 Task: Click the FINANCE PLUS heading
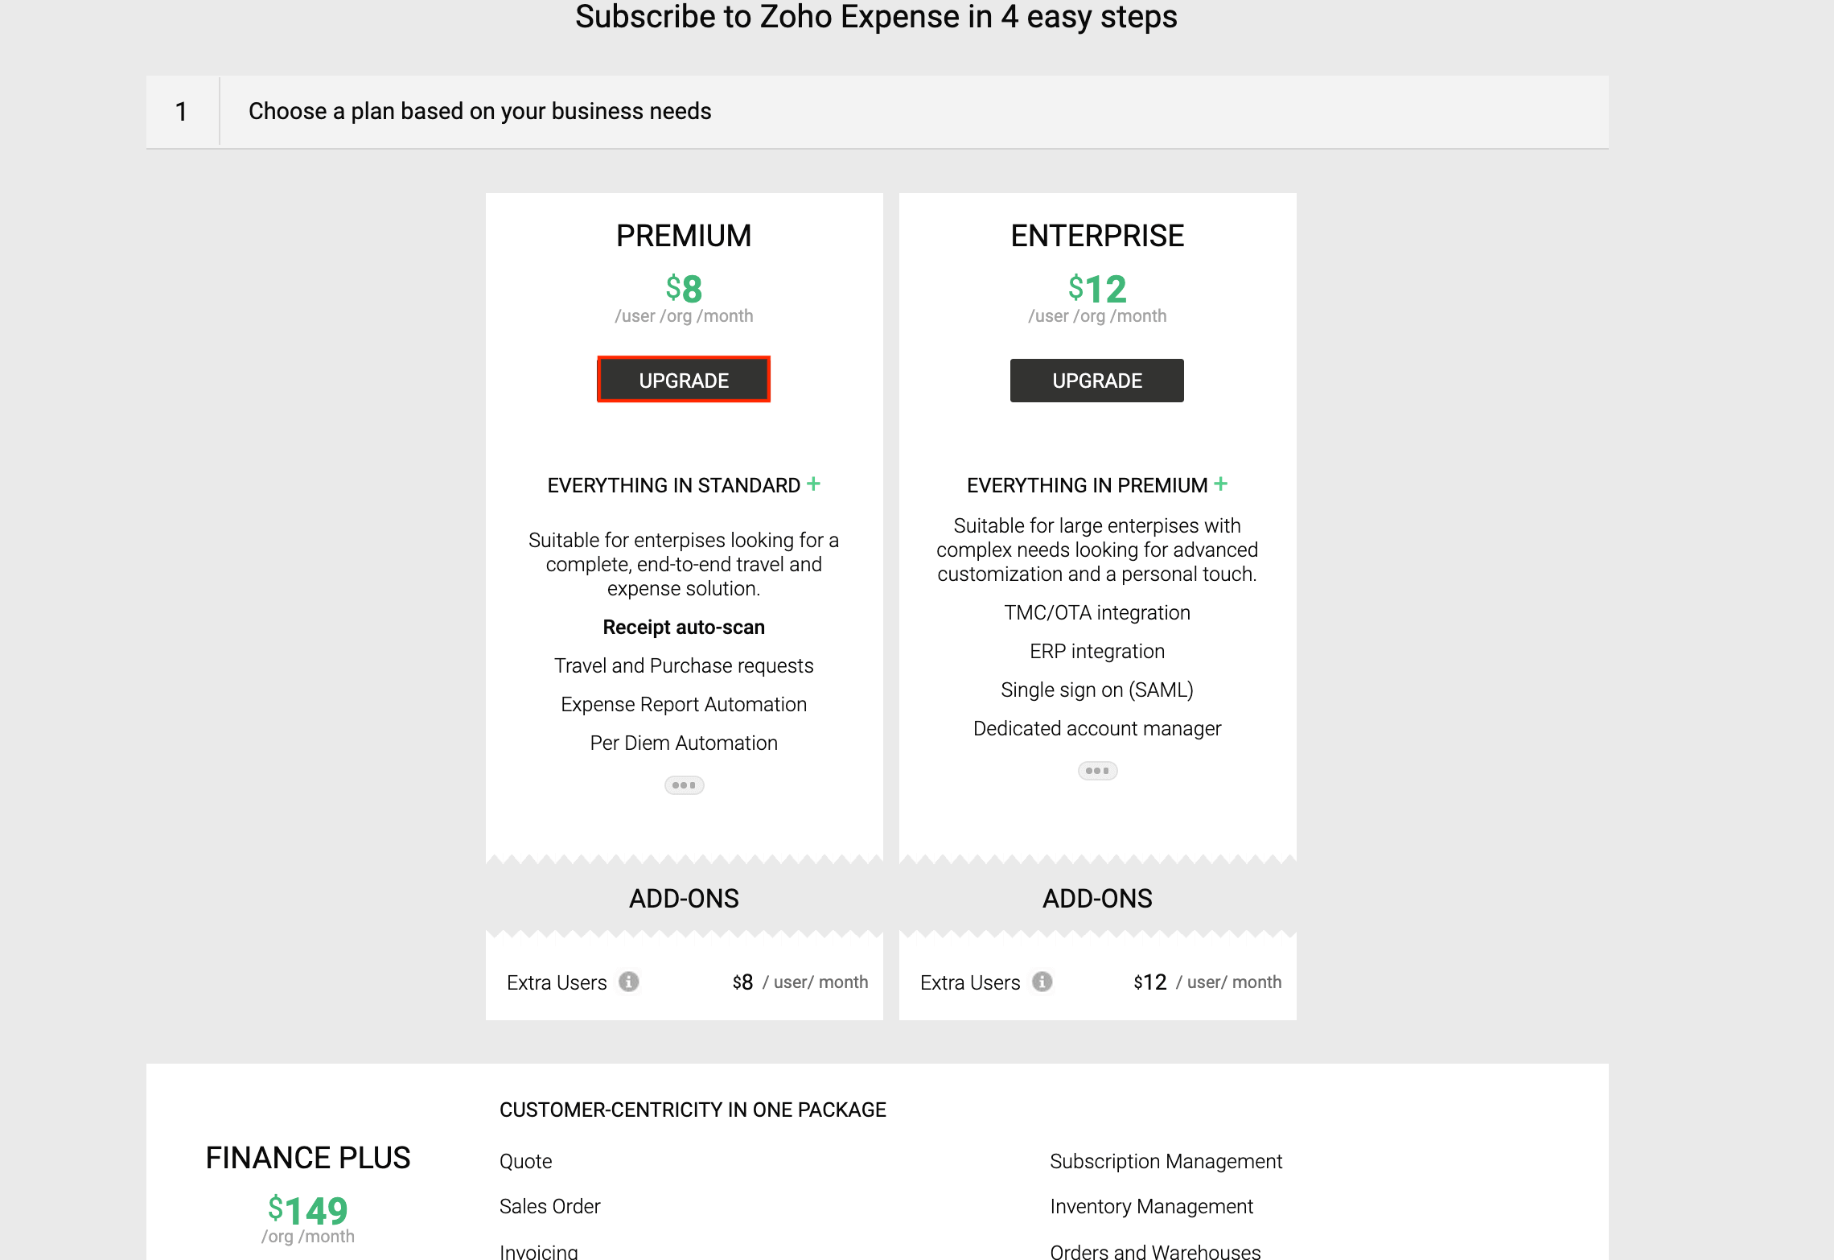(x=307, y=1157)
